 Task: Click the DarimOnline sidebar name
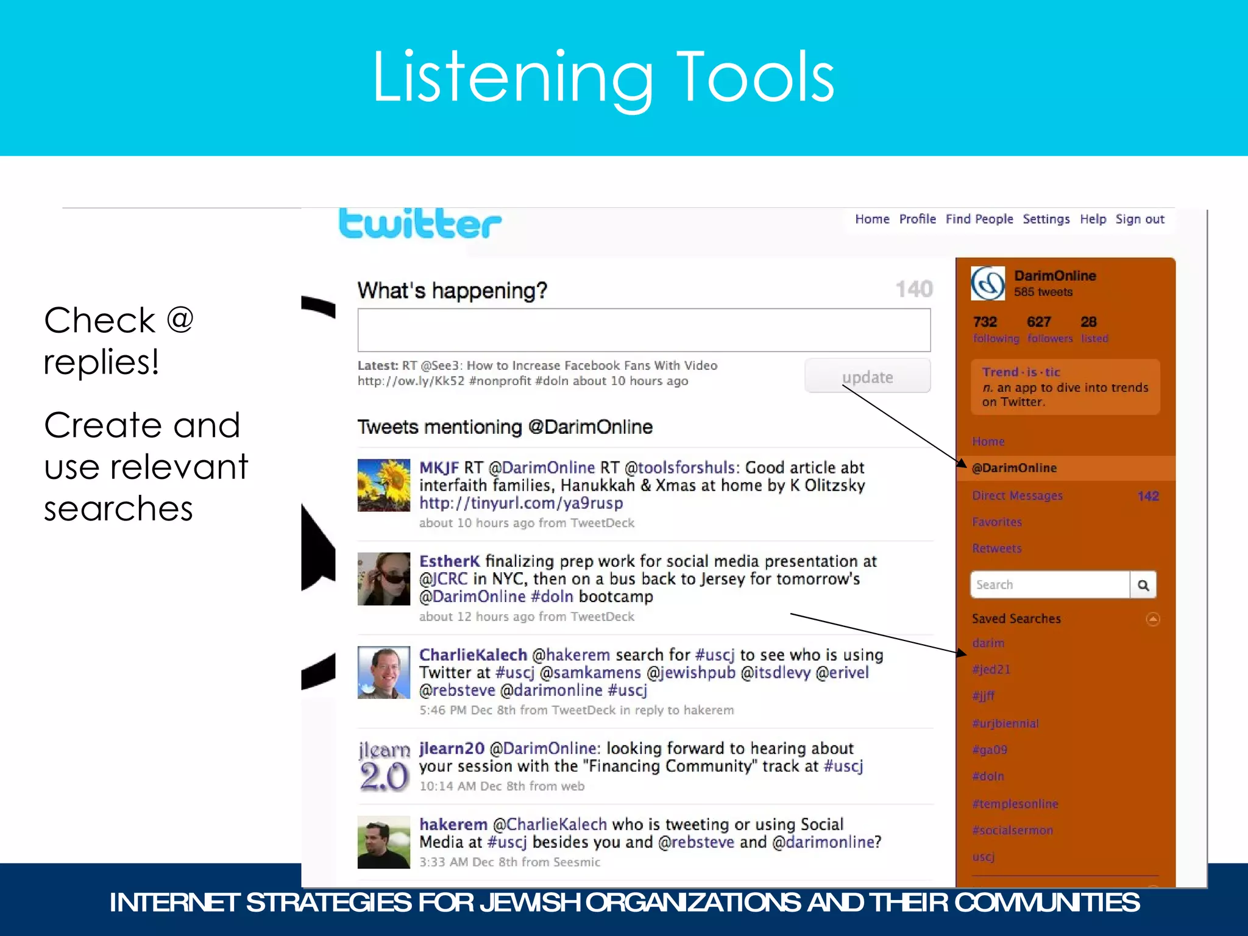[x=1055, y=275]
